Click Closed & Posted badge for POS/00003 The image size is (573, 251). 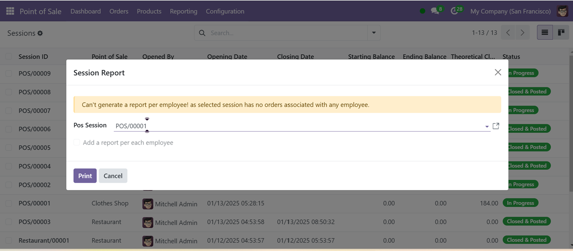[527, 221]
